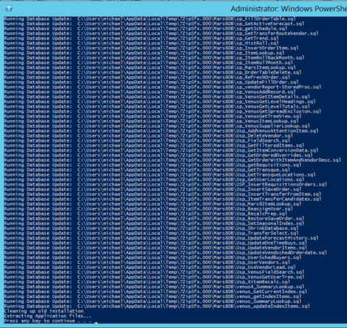Viewport: 347px width, 328px height.
Task: Click the sp_FillOrderTable.sql output line
Action: click(150, 19)
